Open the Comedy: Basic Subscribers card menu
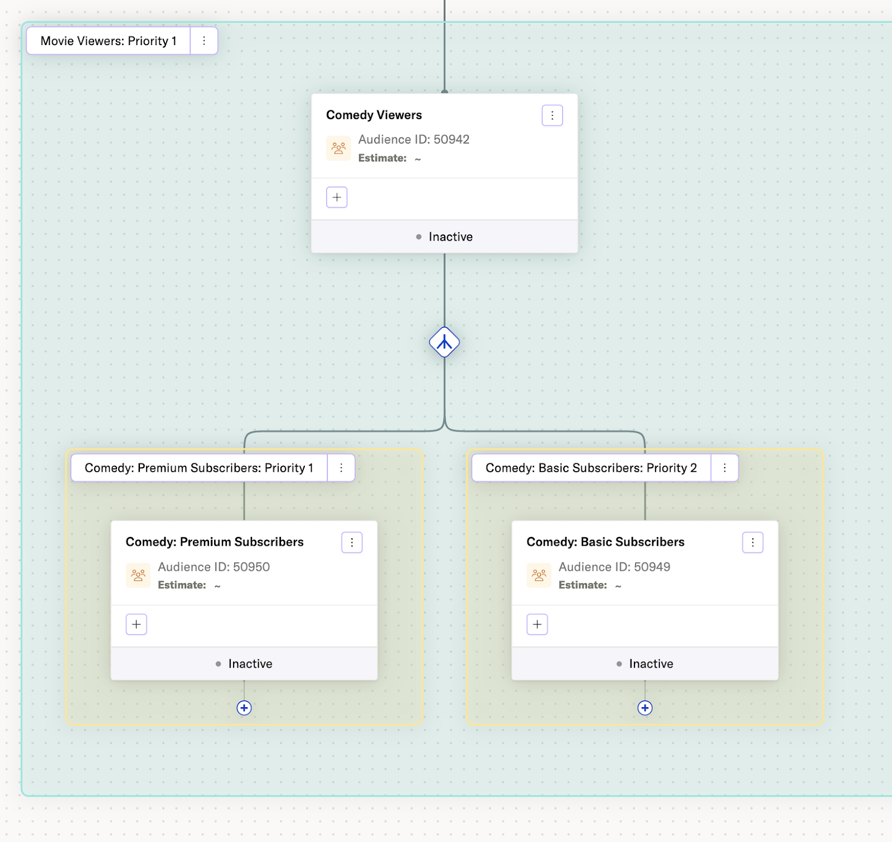 (753, 542)
